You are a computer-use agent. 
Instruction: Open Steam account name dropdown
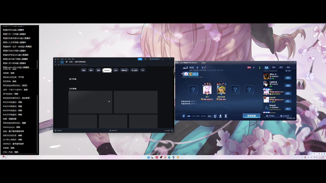point(156,59)
